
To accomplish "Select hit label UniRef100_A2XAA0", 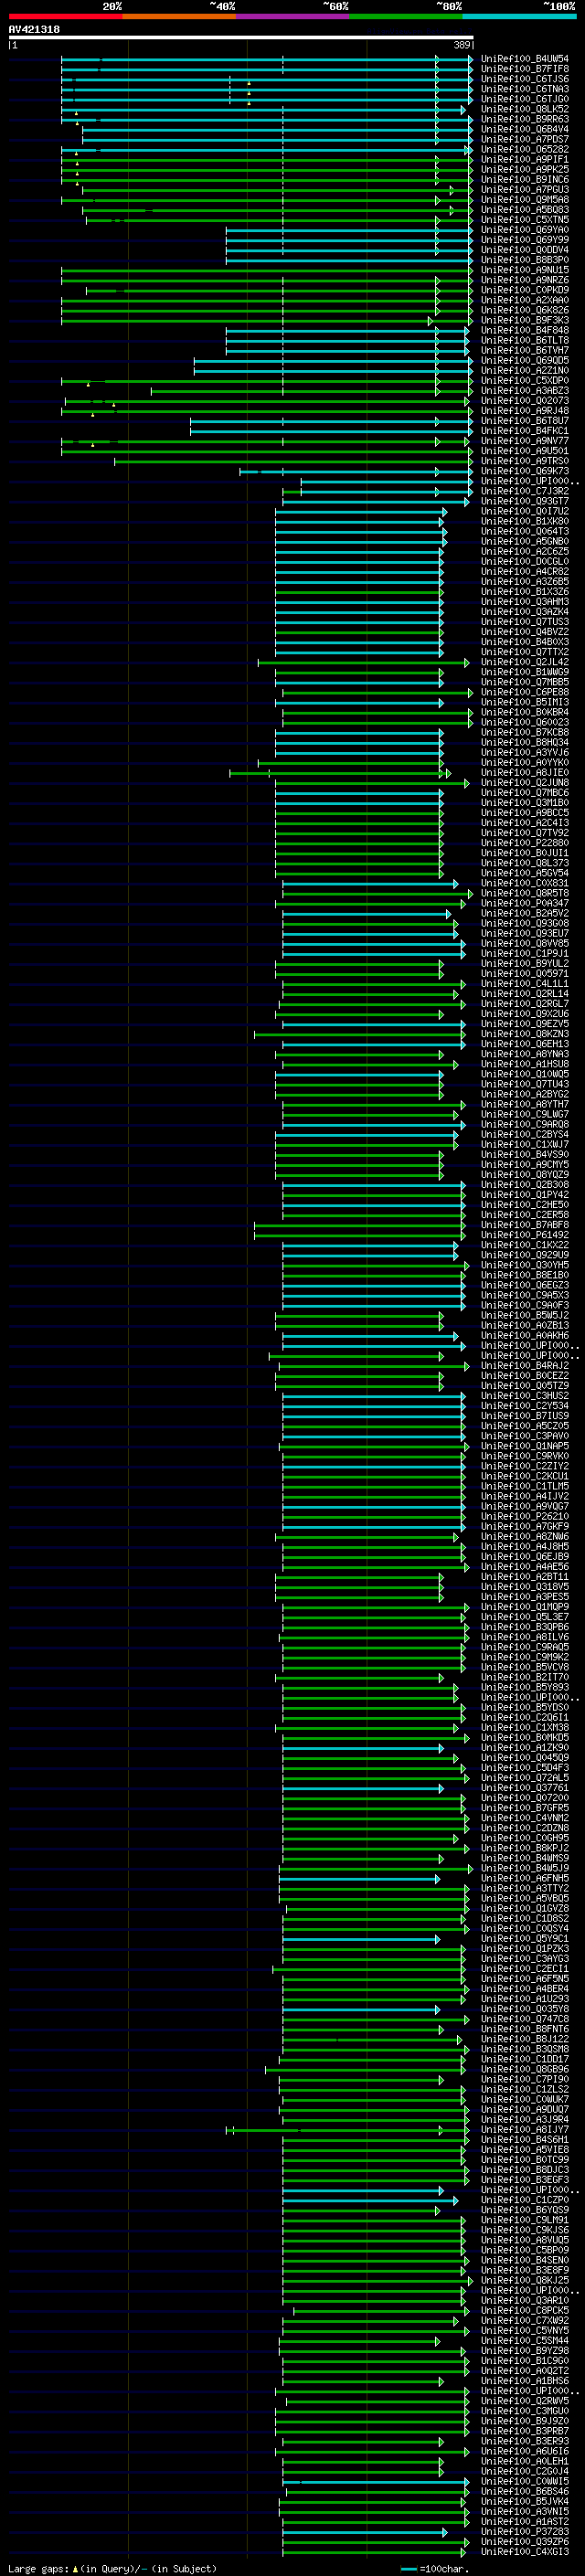I will [525, 300].
